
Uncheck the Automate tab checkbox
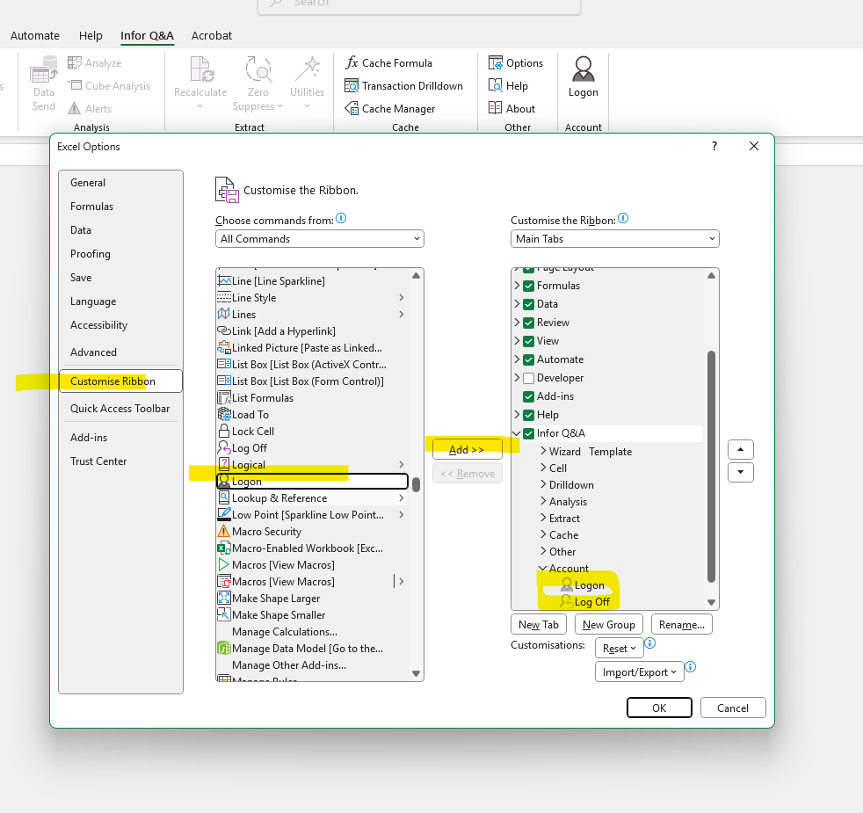coord(528,359)
